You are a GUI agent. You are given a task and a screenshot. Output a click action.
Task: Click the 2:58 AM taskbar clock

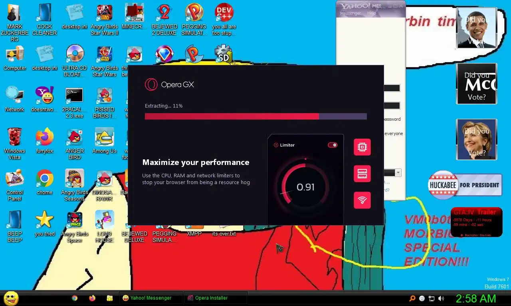click(476, 298)
